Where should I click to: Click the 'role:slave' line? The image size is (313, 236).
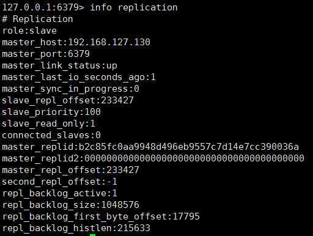tap(29, 31)
